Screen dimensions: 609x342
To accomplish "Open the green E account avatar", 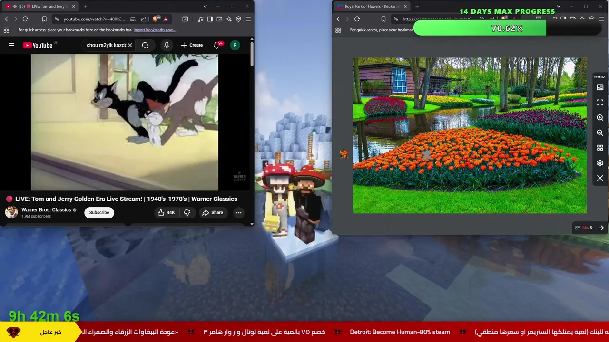I will 235,45.
